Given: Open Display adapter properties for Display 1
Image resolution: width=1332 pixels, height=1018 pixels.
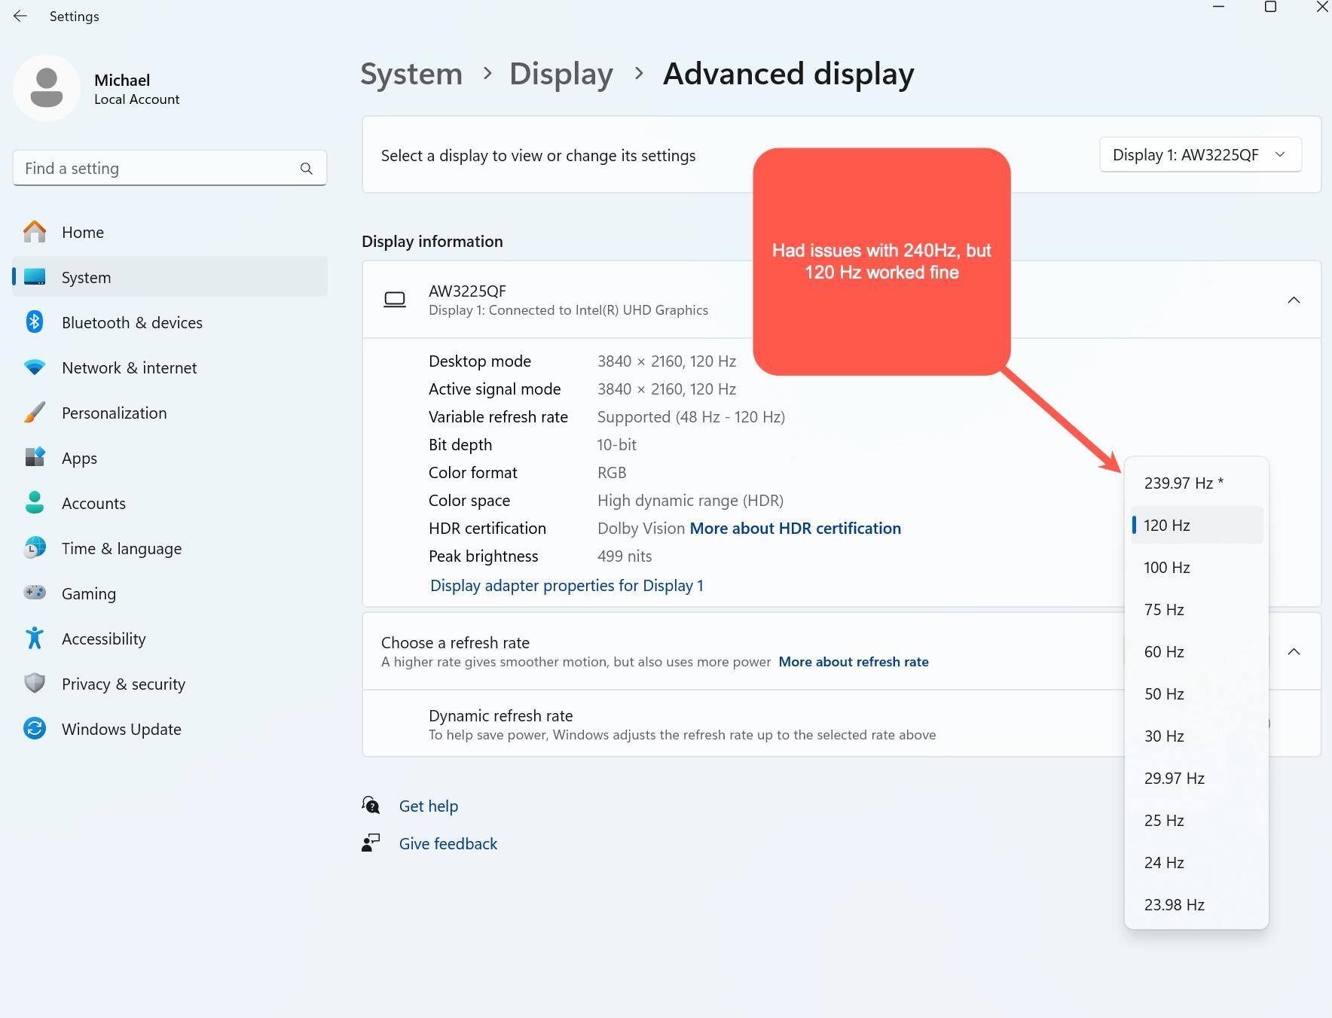Looking at the screenshot, I should coord(567,586).
